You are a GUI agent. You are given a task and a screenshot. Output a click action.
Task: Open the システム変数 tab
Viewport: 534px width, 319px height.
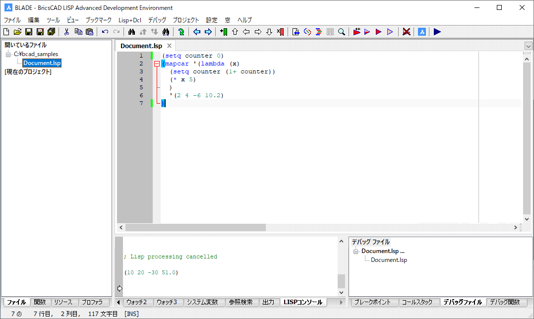click(202, 302)
